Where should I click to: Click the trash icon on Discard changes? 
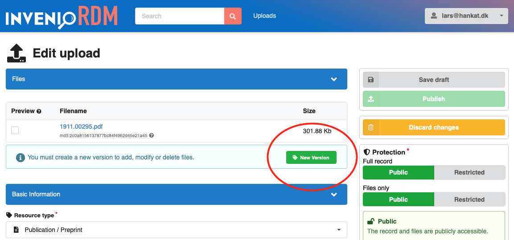tap(370, 127)
